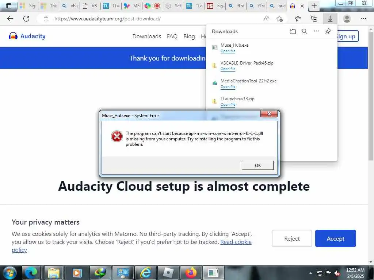The width and height of the screenshot is (374, 280).
Task: Accept analytics cookies
Action: [x=335, y=238]
